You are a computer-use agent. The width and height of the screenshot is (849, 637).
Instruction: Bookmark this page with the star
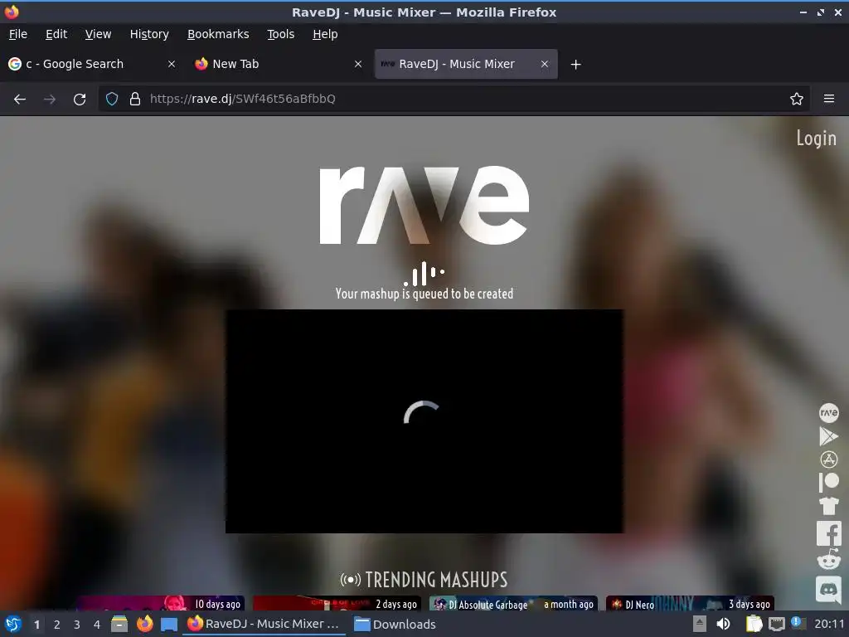797,100
